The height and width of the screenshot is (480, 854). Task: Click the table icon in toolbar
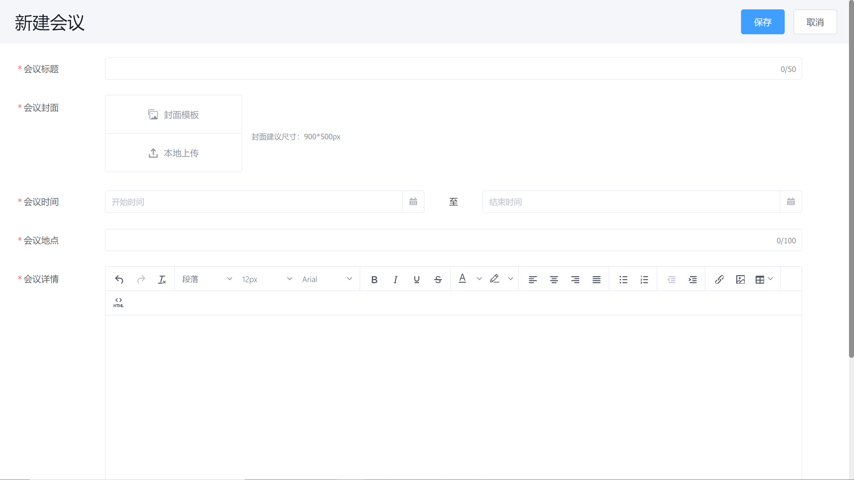click(760, 279)
